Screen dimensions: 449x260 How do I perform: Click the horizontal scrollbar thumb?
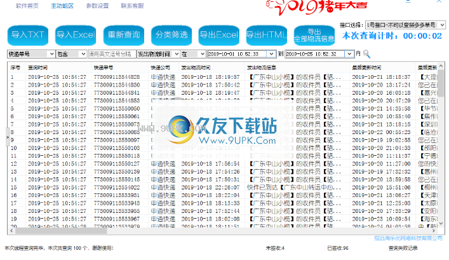61,231
